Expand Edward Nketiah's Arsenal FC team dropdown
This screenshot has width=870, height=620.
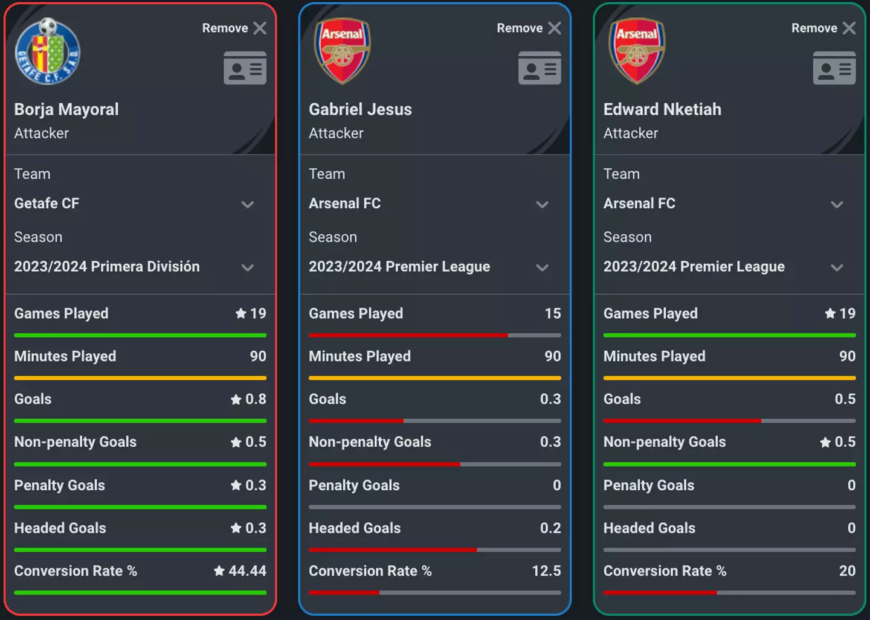click(837, 205)
